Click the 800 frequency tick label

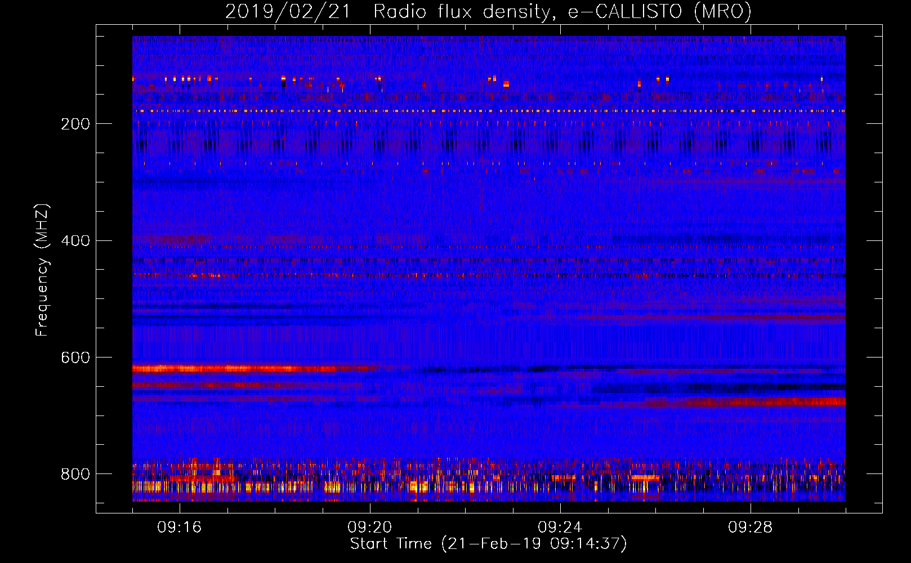[x=75, y=474]
